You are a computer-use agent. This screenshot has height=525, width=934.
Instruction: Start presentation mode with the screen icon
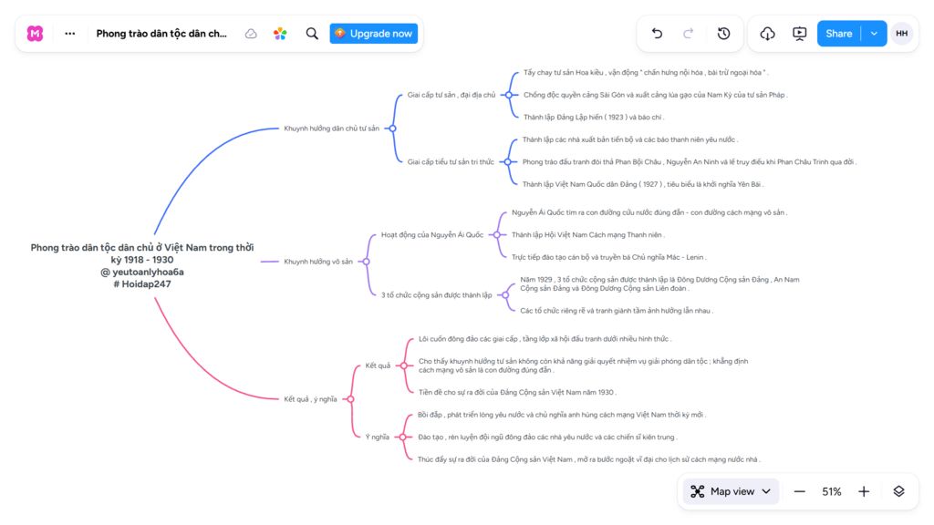pos(799,34)
